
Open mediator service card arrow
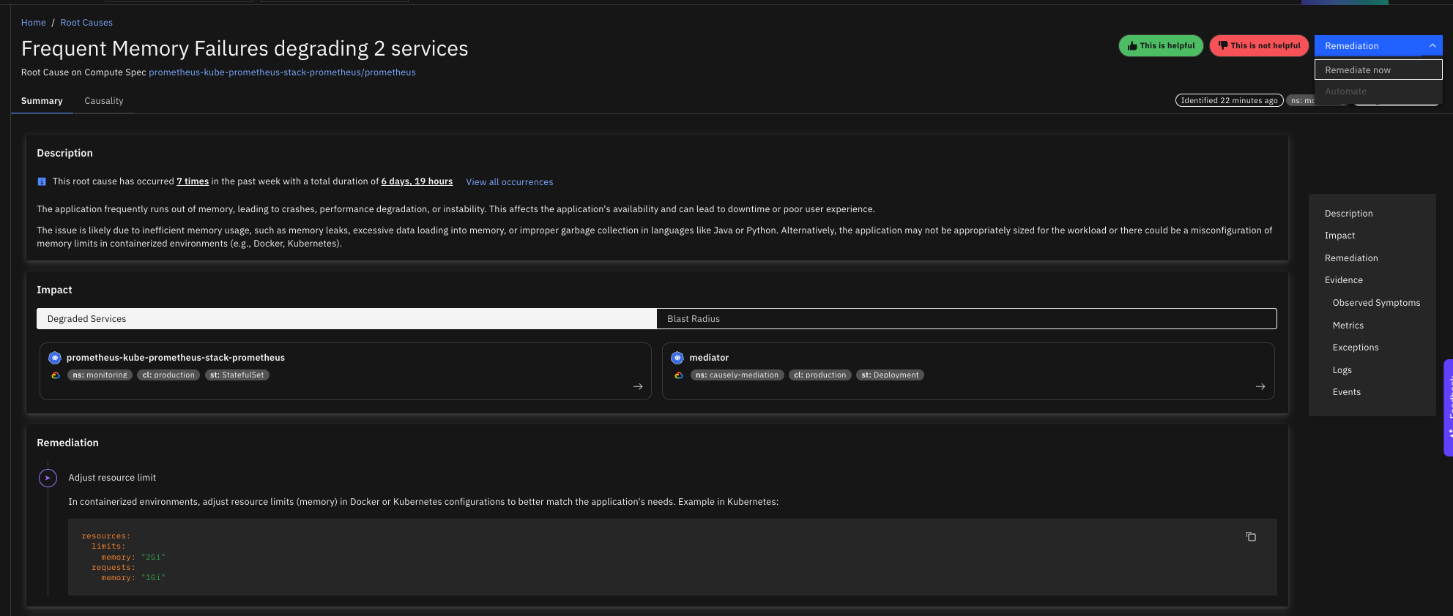[x=1260, y=386]
